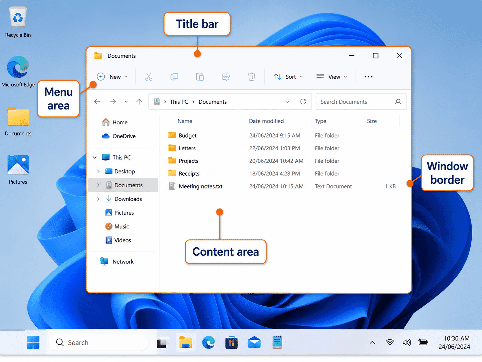Viewport: 482px width, 362px height.
Task: Expand the Desktop tree node
Action: 98,171
